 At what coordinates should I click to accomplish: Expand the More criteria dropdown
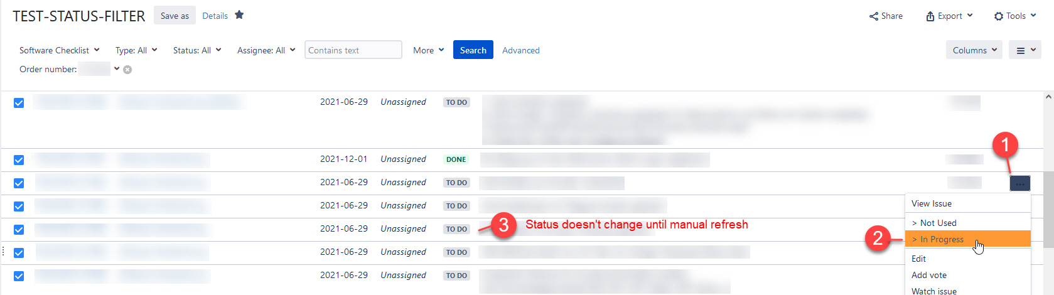pyautogui.click(x=428, y=50)
